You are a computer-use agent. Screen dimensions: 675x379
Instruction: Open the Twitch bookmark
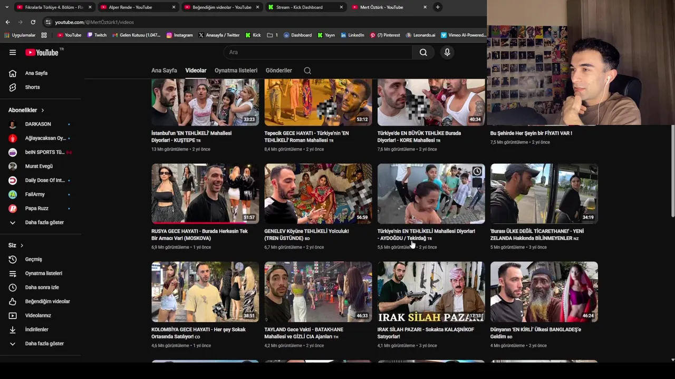97,35
